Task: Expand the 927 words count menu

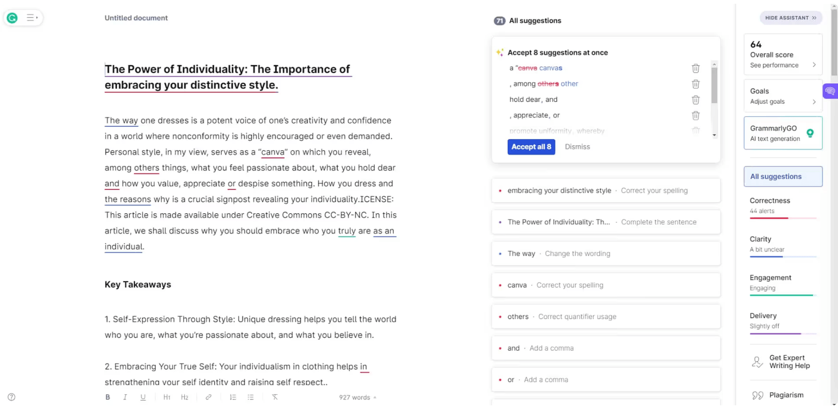Action: pyautogui.click(x=358, y=397)
